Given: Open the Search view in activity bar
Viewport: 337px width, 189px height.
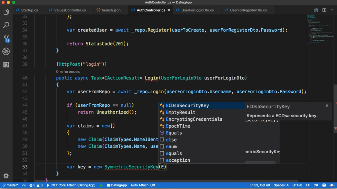Looking at the screenshot, I should click(x=6, y=25).
